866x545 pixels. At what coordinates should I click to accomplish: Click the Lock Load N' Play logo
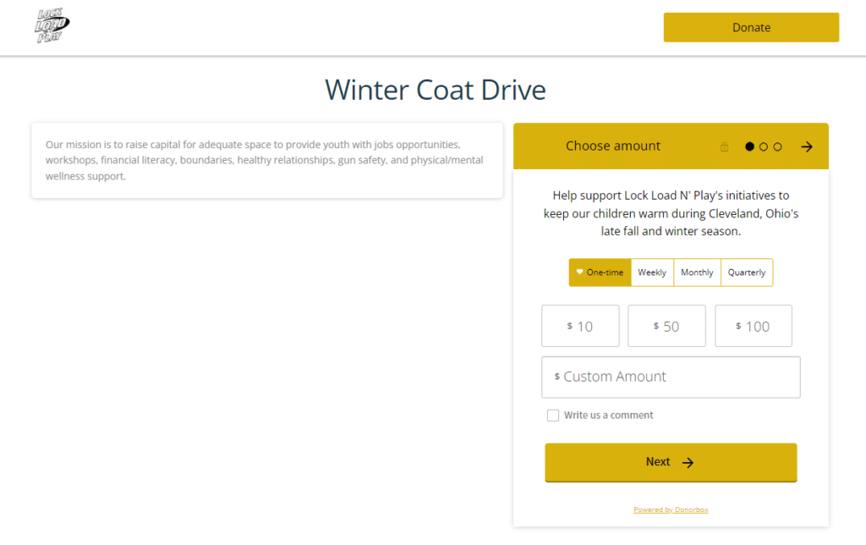coord(51,26)
